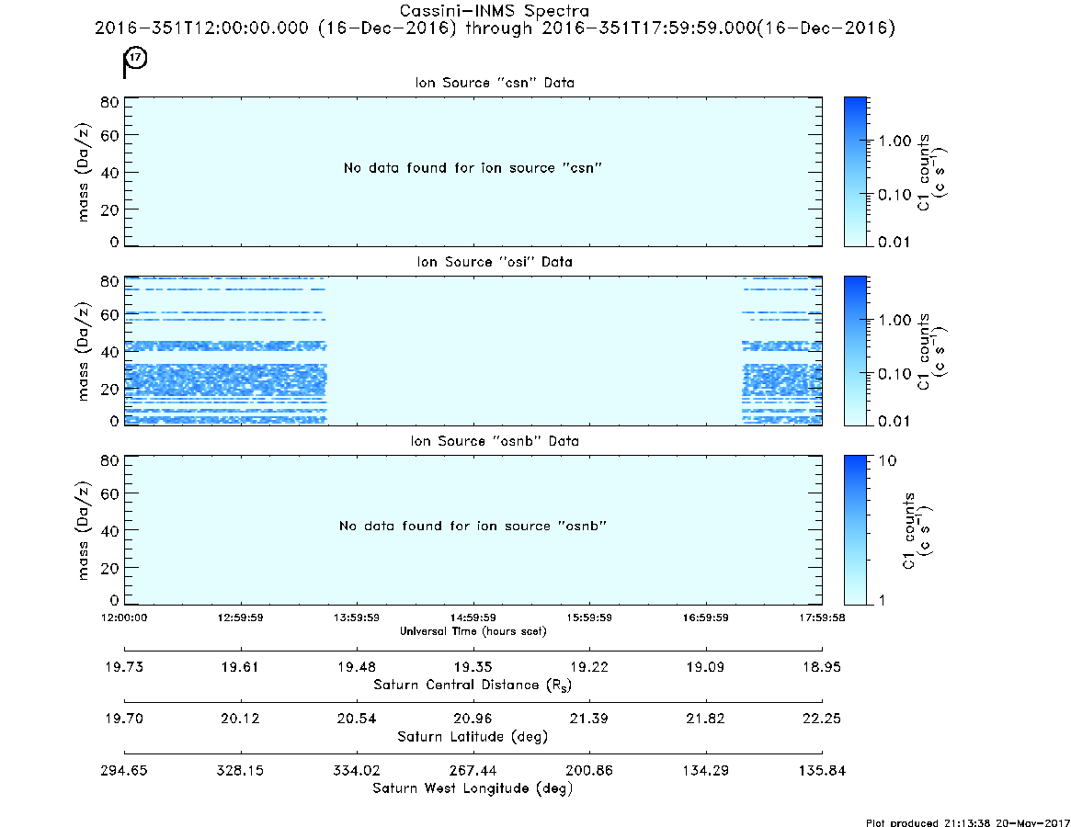Image resolution: width=1071 pixels, height=827 pixels.
Task: Click the "No data found for ion source csn" message
Action: pos(473,168)
